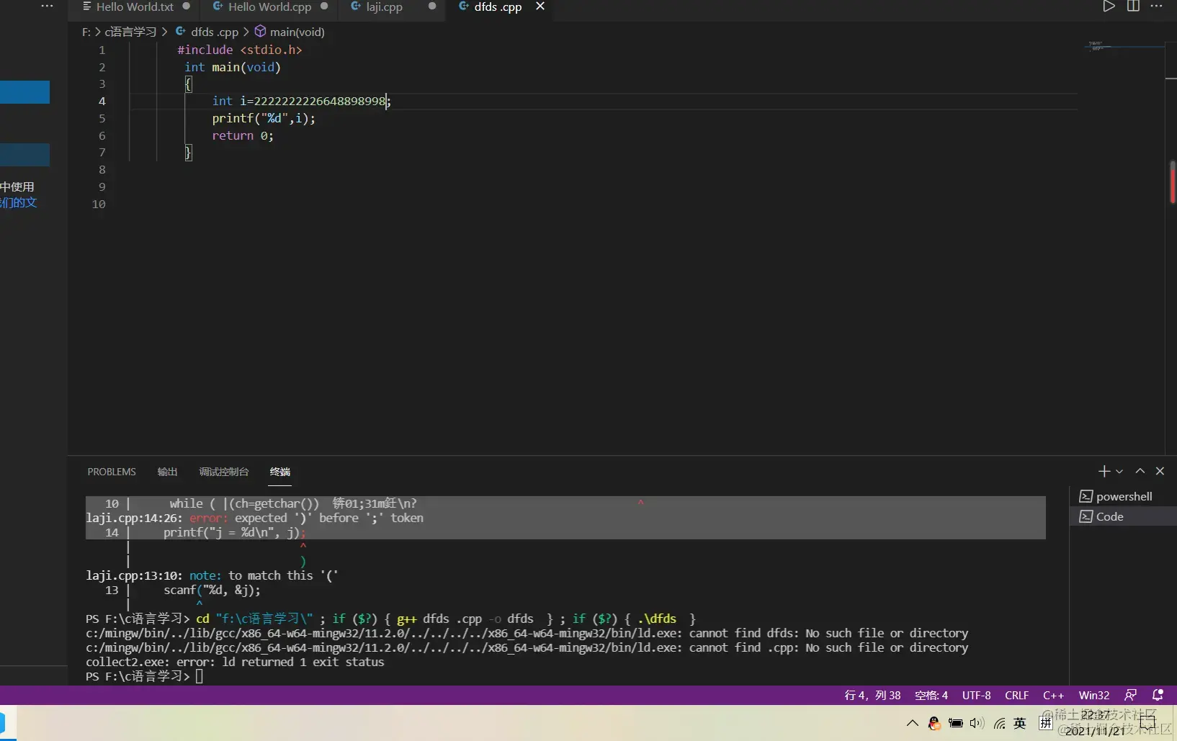Switch to the 输出 panel tab
The height and width of the screenshot is (741, 1177).
[167, 472]
